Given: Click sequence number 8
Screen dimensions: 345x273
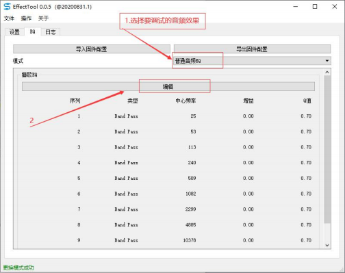Looking at the screenshot, I should (79, 224).
